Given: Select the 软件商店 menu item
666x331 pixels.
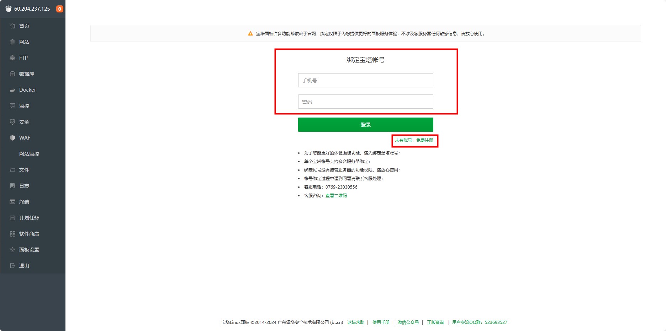Looking at the screenshot, I should tap(33, 234).
